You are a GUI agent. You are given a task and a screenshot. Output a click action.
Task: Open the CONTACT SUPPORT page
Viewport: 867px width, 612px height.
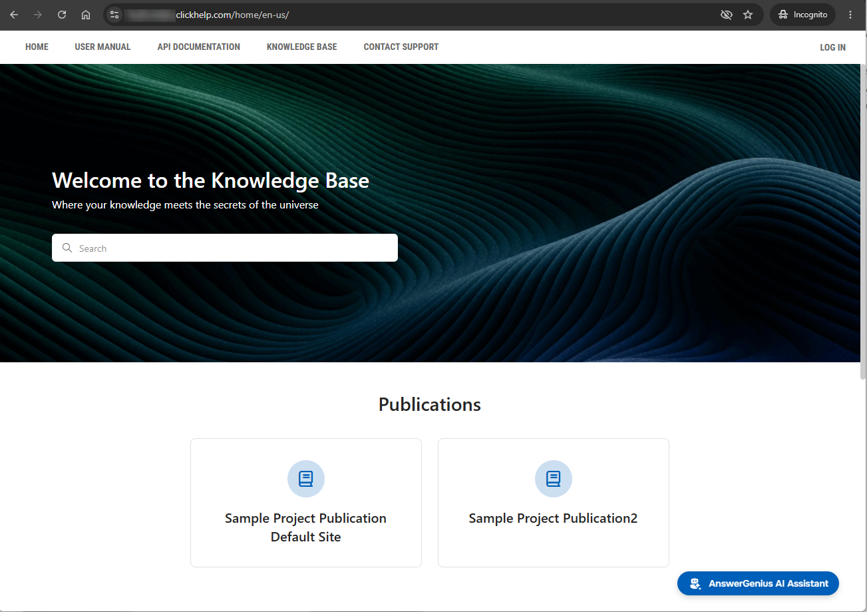pyautogui.click(x=401, y=47)
